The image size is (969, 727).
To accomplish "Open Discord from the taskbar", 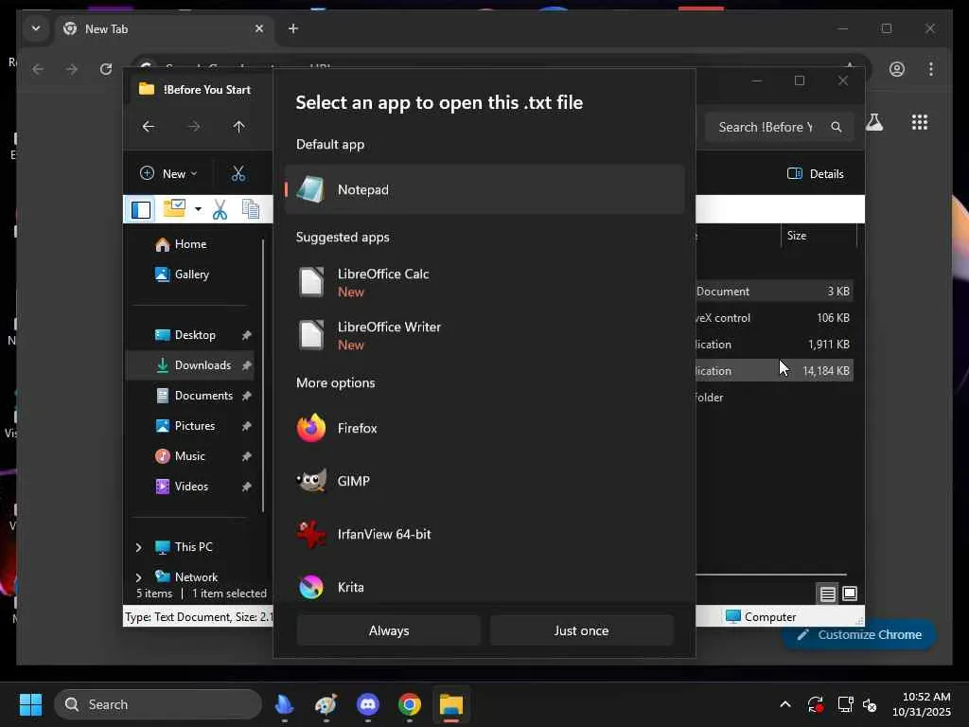I will pyautogui.click(x=368, y=704).
